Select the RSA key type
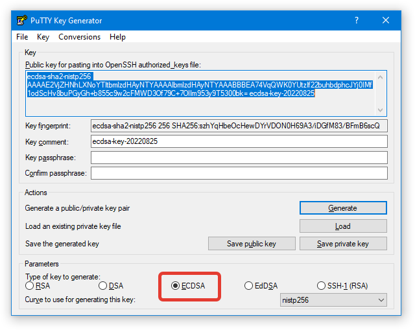This screenshot has height=330, width=415. 30,285
